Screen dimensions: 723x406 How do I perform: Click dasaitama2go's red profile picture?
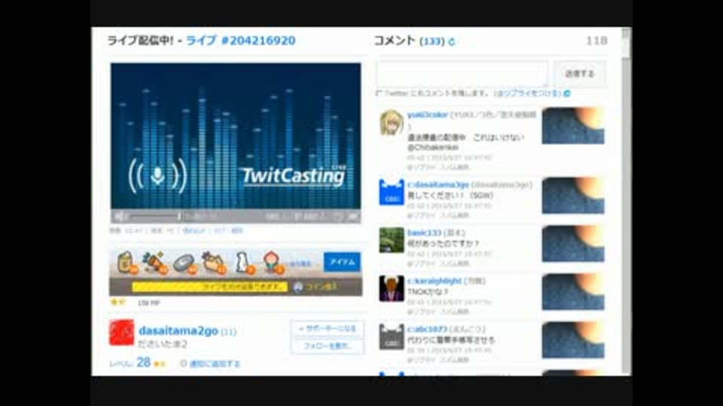(122, 332)
